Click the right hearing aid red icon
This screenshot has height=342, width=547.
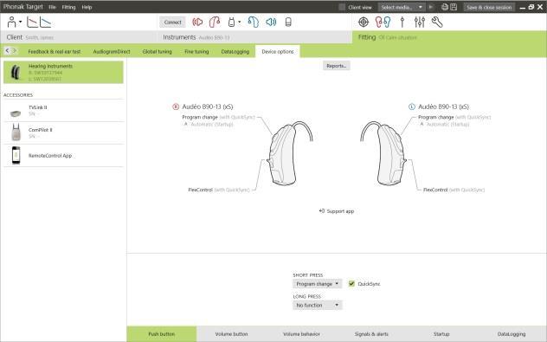coord(214,22)
